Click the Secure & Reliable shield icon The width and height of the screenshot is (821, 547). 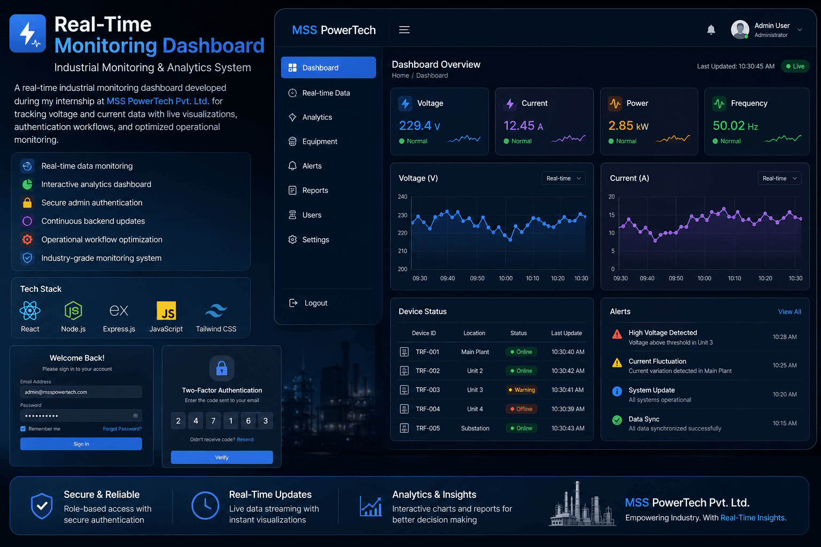[42, 506]
